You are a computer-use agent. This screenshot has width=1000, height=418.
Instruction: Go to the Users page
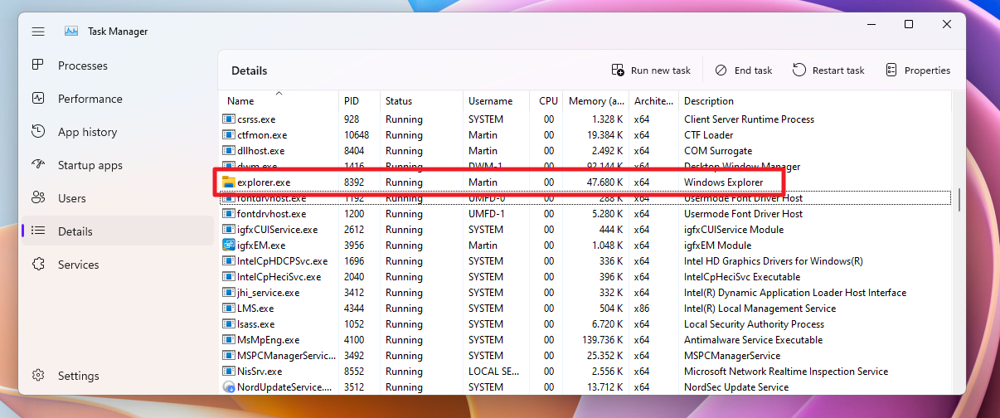(x=117, y=198)
